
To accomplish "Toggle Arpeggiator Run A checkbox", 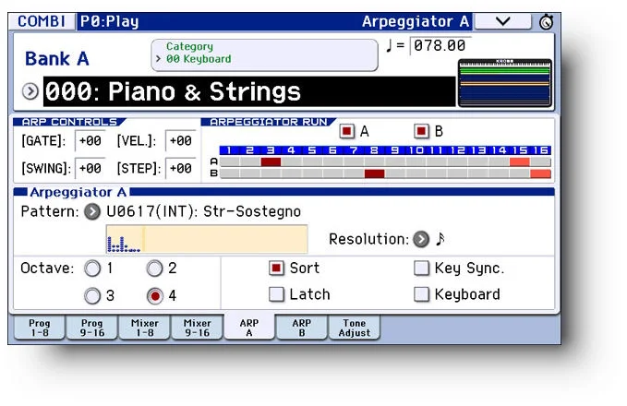I will pos(346,131).
